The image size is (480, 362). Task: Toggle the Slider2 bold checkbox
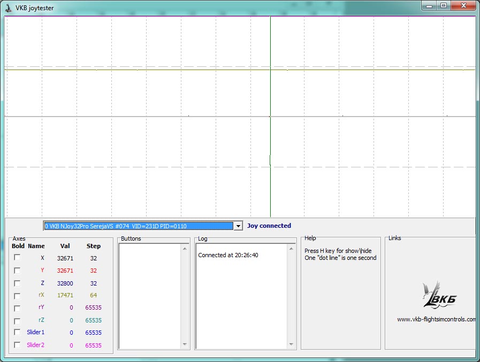click(17, 345)
